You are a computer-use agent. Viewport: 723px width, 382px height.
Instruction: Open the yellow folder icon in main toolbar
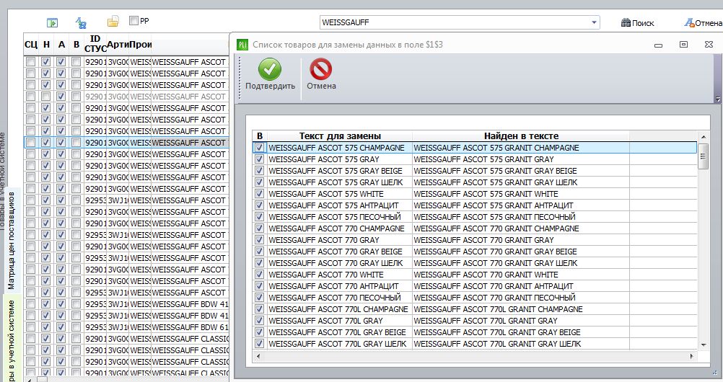(113, 21)
